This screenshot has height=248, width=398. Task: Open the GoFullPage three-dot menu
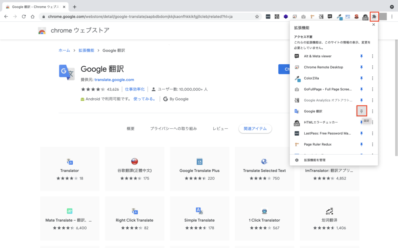pos(372,90)
